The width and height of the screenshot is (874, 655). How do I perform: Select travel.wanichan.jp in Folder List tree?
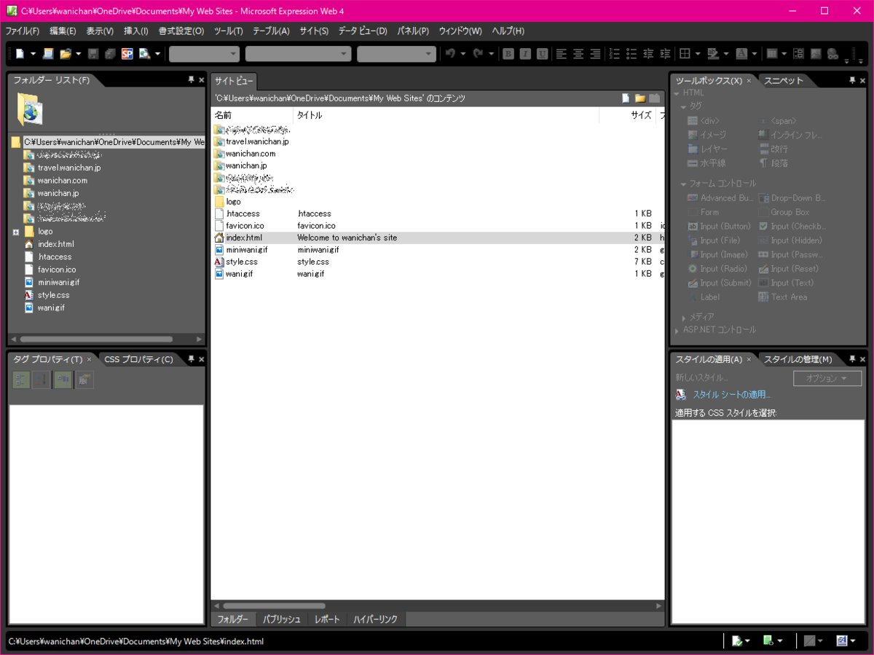click(68, 168)
